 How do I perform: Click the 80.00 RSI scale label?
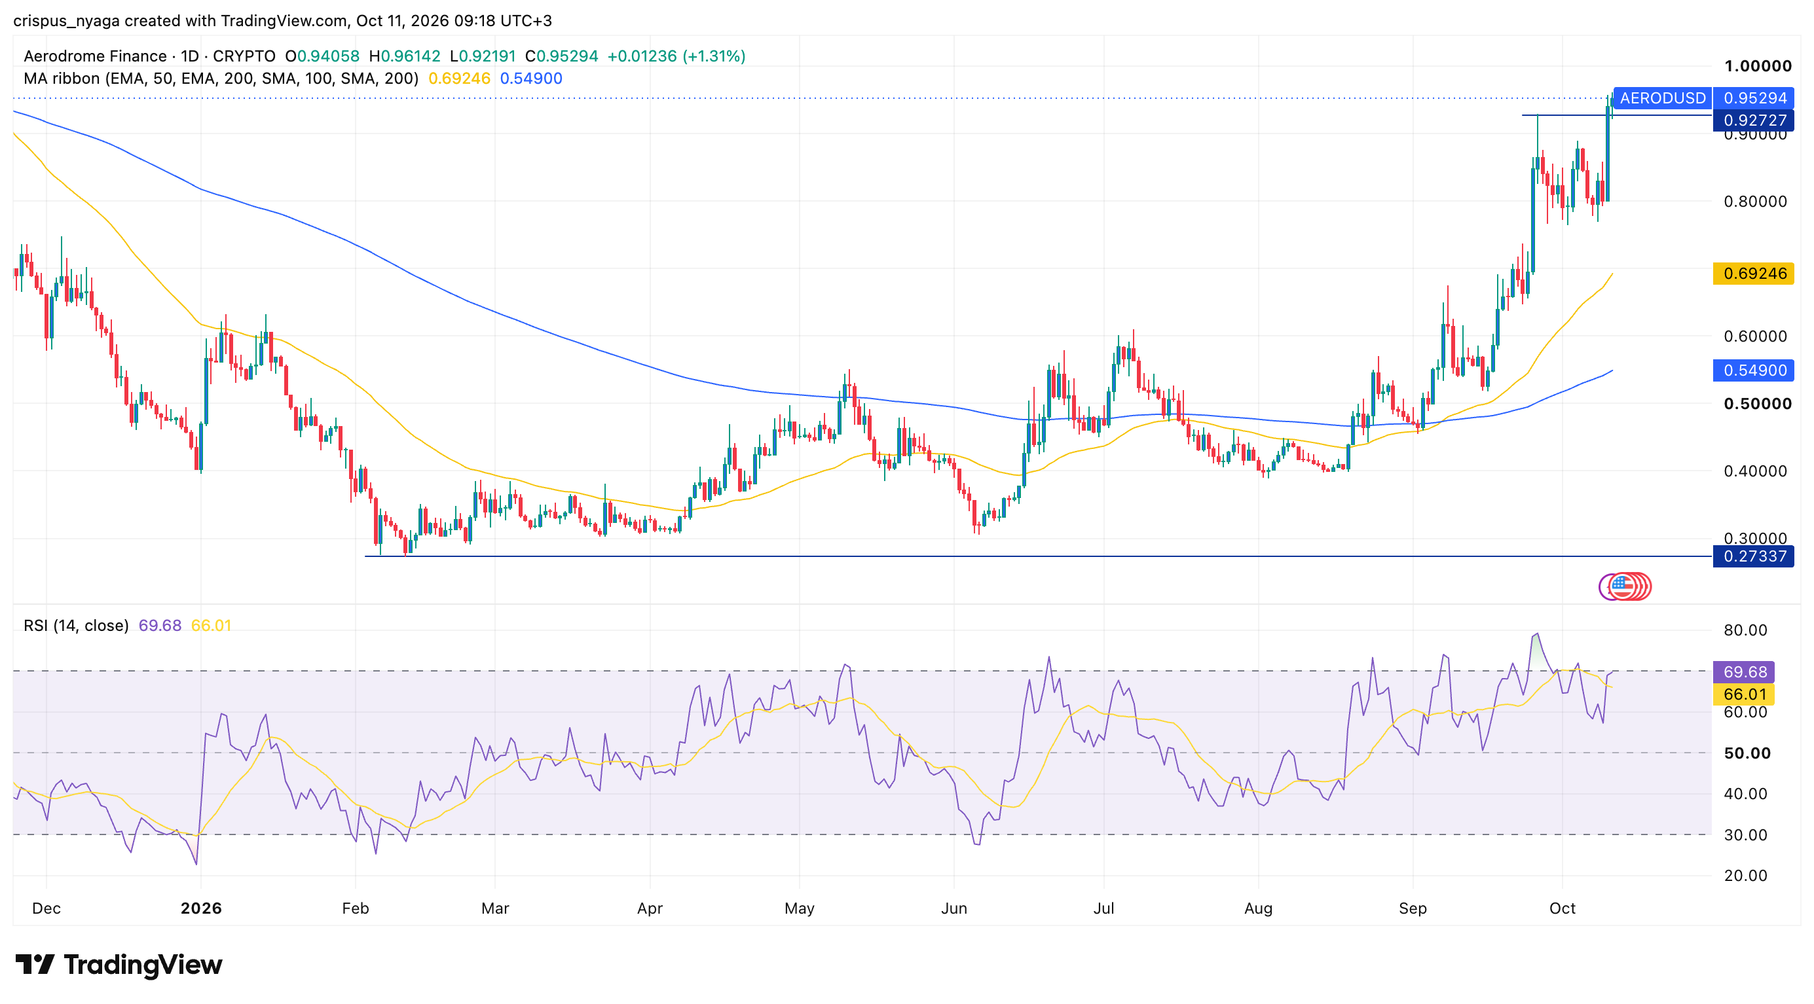point(1745,630)
